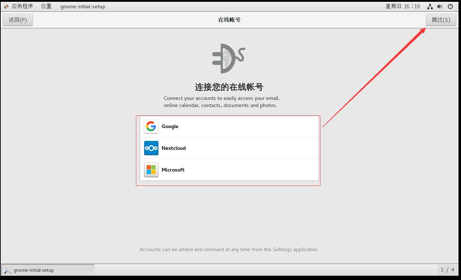Click the Nextcloud logo icon
The height and width of the screenshot is (280, 461).
tap(151, 148)
